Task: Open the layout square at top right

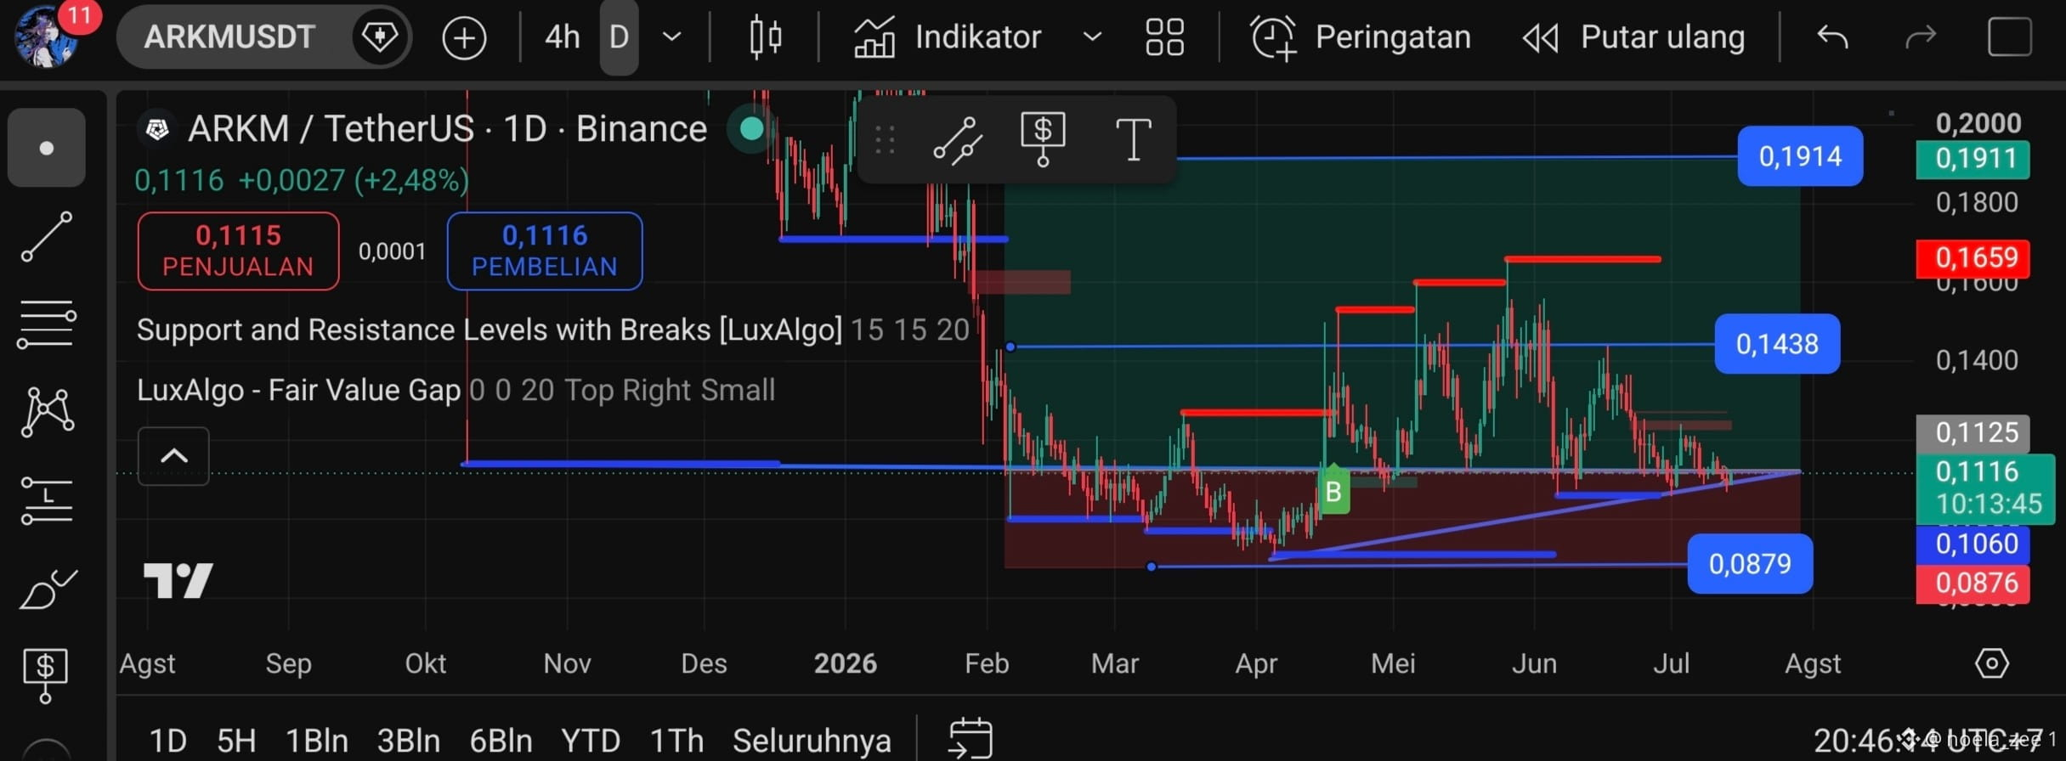Action: [2010, 37]
